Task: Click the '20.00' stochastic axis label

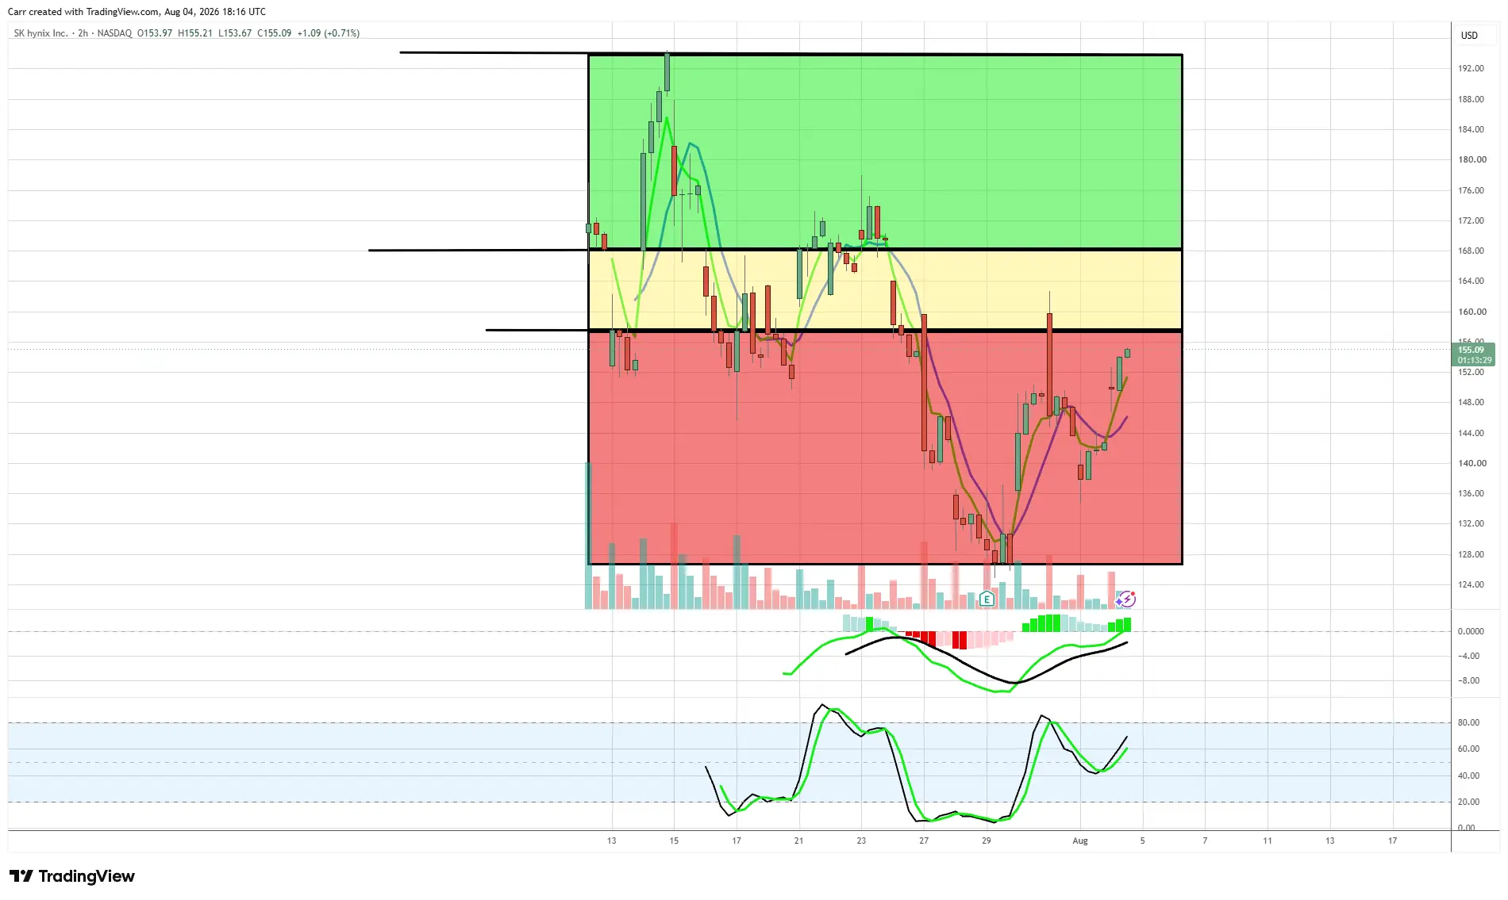Action: point(1468,802)
